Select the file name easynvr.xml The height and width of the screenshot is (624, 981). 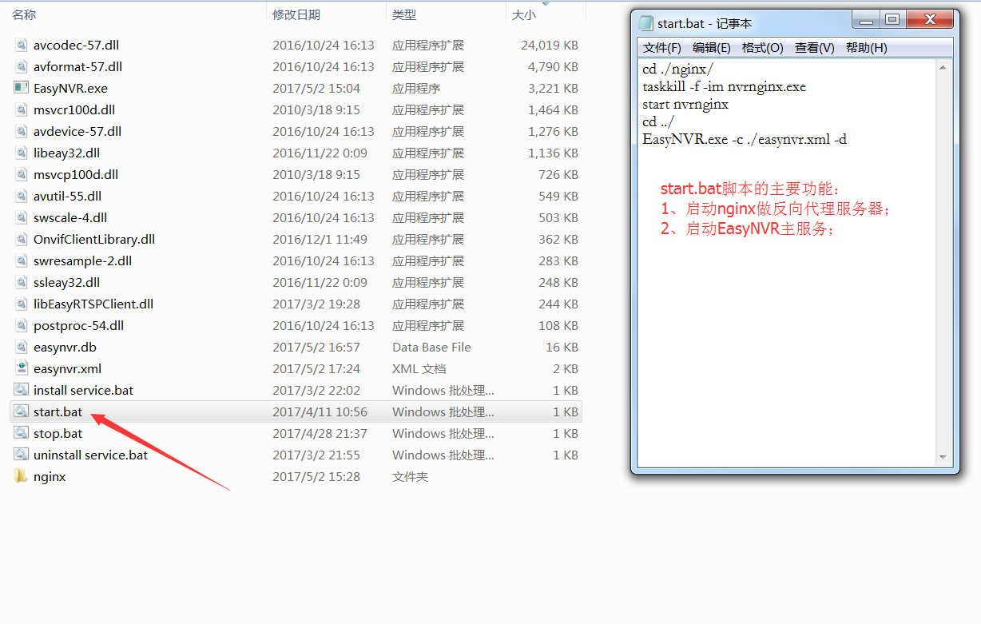67,368
